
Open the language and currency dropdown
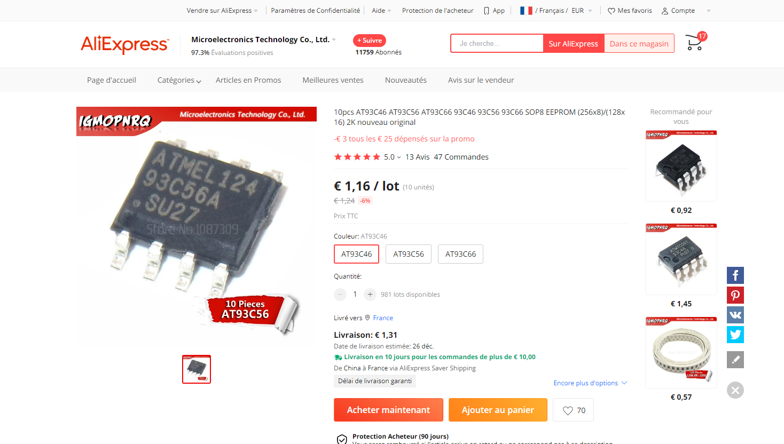[556, 11]
